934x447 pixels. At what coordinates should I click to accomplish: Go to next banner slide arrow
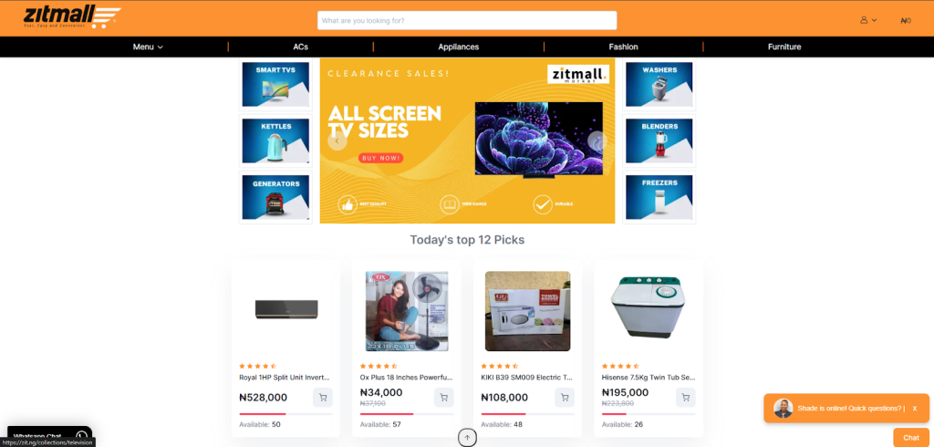[597, 141]
